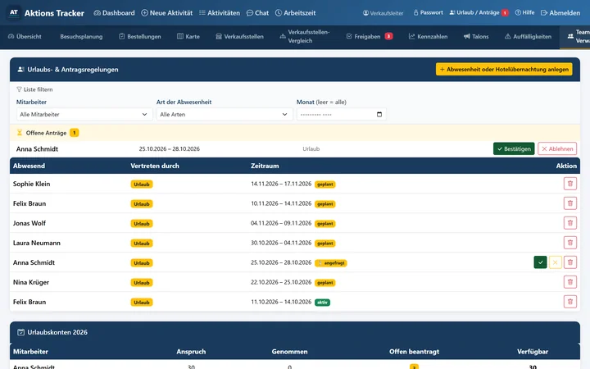The width and height of the screenshot is (590, 369).
Task: Delete Felix Braun's 10.11.2026 absence
Action: [570, 203]
